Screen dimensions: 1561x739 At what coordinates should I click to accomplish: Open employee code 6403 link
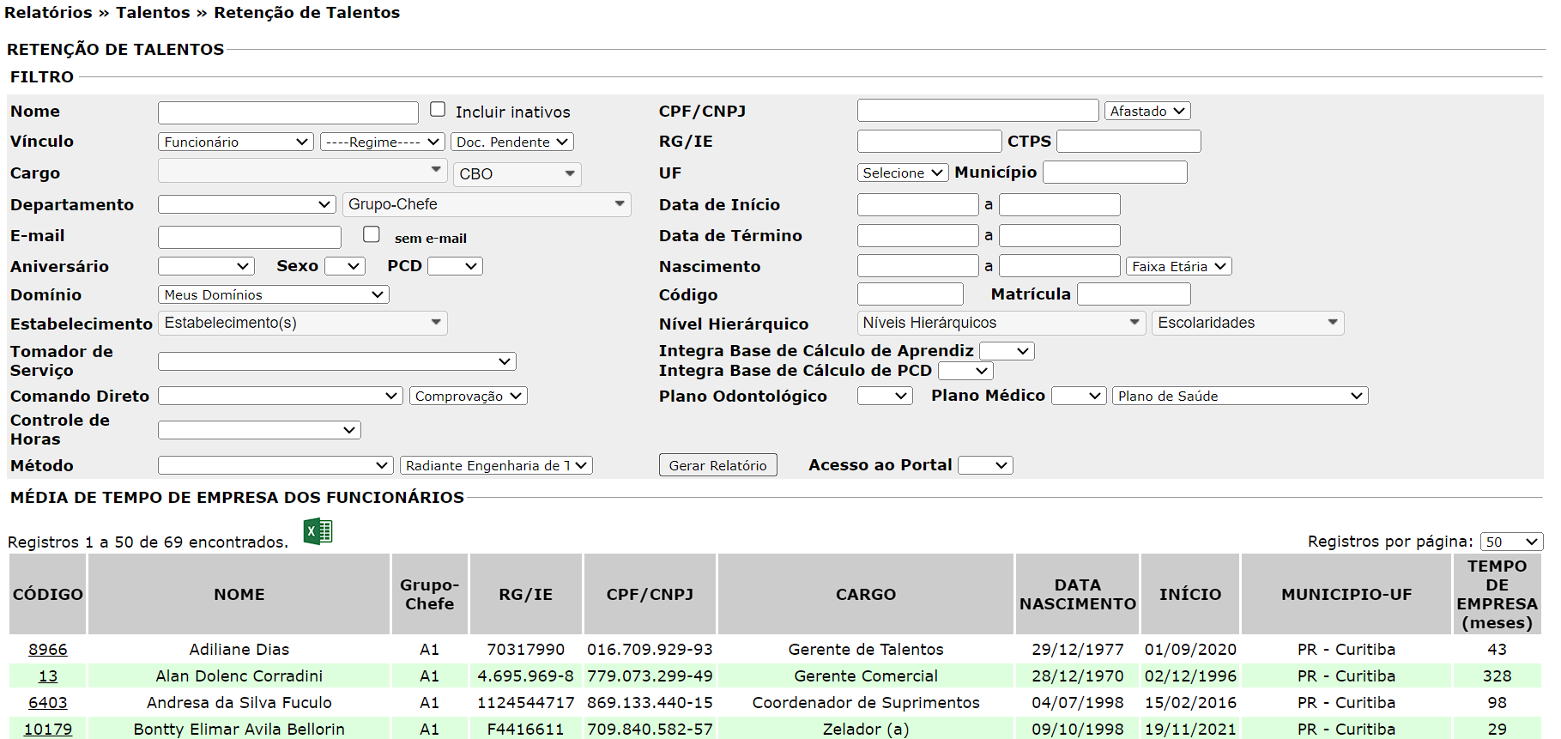tap(47, 703)
